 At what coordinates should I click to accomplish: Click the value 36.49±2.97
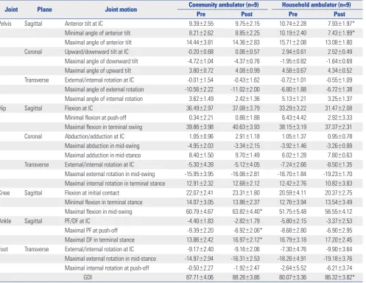200,108
